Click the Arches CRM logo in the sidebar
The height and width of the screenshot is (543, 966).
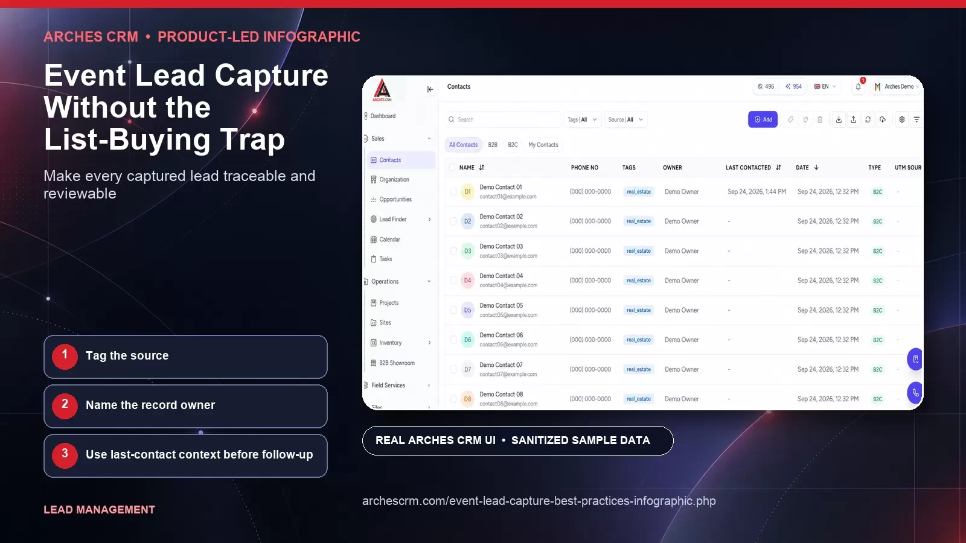382,90
